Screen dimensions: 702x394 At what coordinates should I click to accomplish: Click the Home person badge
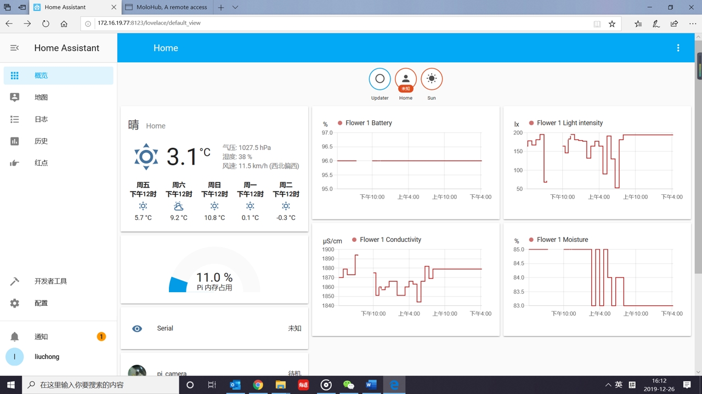coord(406,79)
